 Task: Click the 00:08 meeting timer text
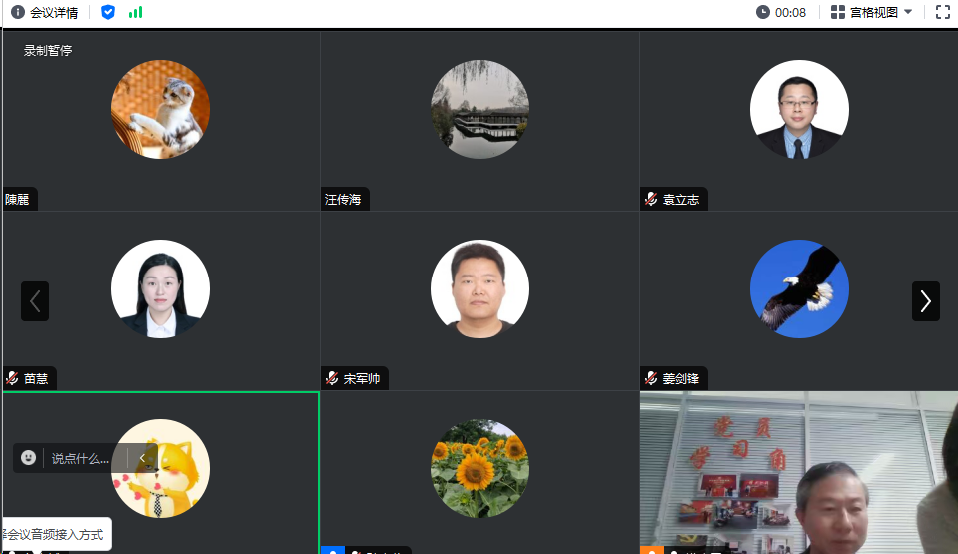tap(790, 13)
